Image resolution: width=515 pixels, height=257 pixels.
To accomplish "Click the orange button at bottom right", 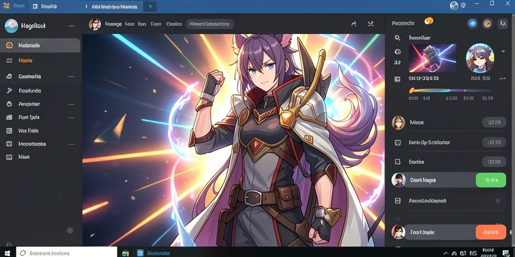I will pyautogui.click(x=491, y=232).
